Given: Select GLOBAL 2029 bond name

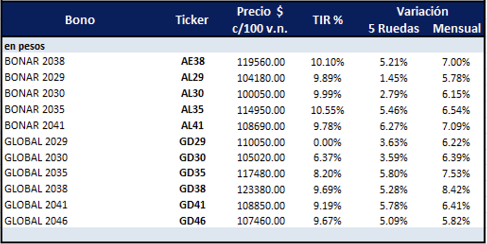Looking at the screenshot, I should 36,141.
